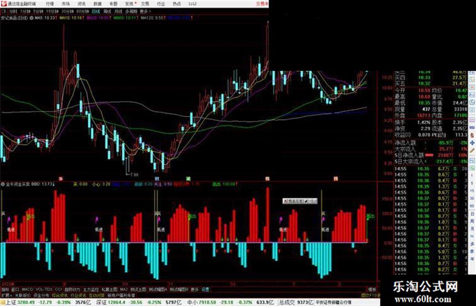The height and width of the screenshot is (306, 476).
Task: Open the 数据 menu
Action: click(x=97, y=4)
